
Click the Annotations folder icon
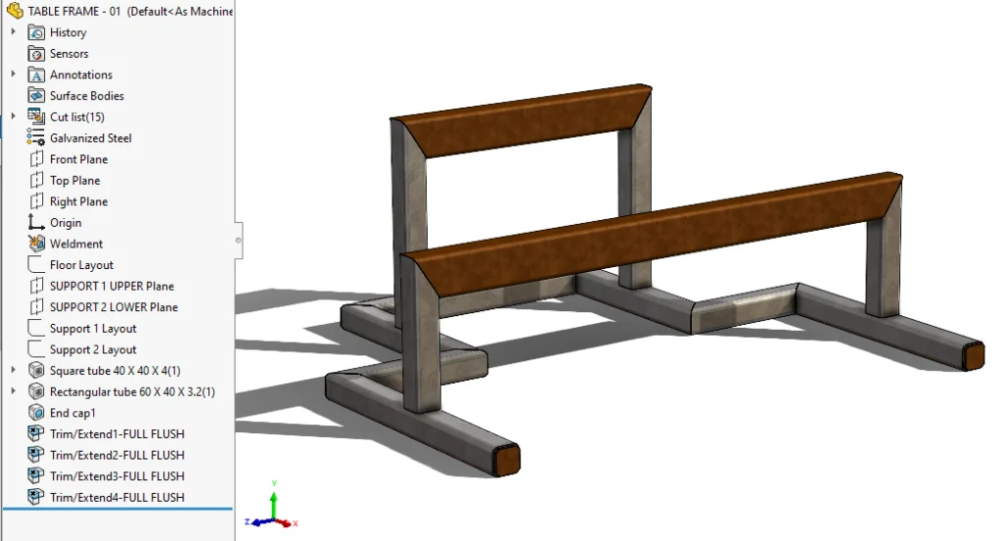(x=36, y=75)
